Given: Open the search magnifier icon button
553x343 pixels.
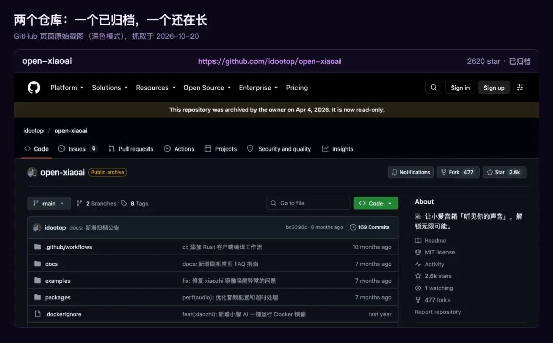Looking at the screenshot, I should click(434, 88).
